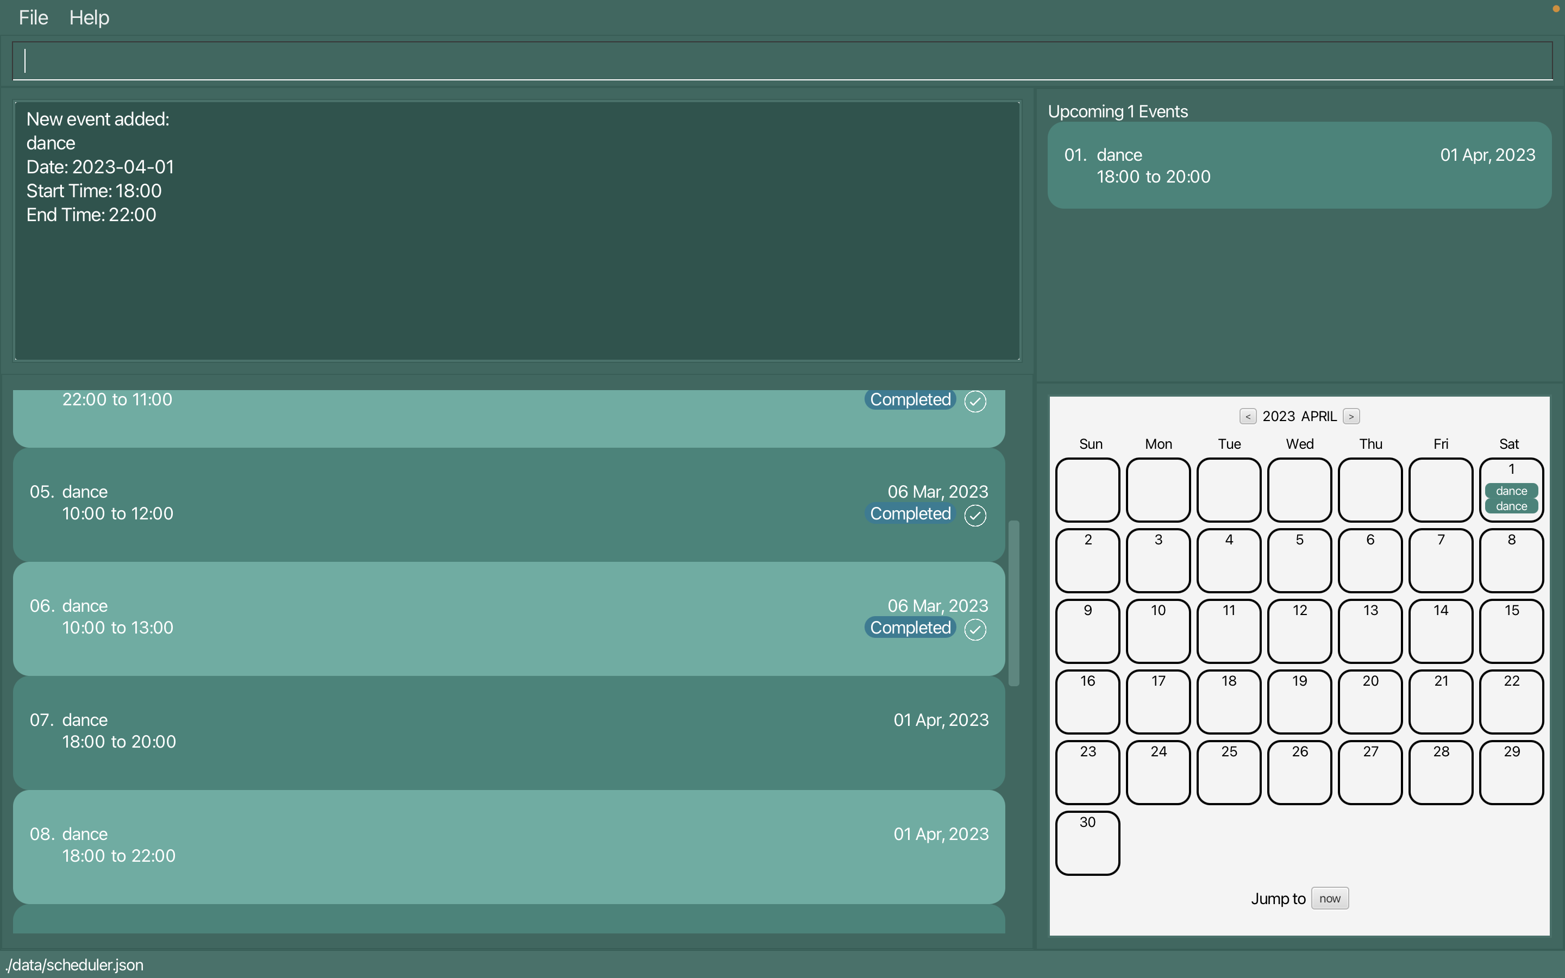The image size is (1565, 978).
Task: Click second dance tag on April 1
Action: [x=1511, y=506]
